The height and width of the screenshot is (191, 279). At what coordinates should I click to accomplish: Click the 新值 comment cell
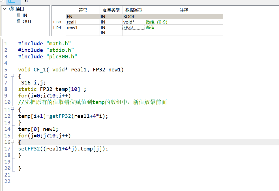184,27
